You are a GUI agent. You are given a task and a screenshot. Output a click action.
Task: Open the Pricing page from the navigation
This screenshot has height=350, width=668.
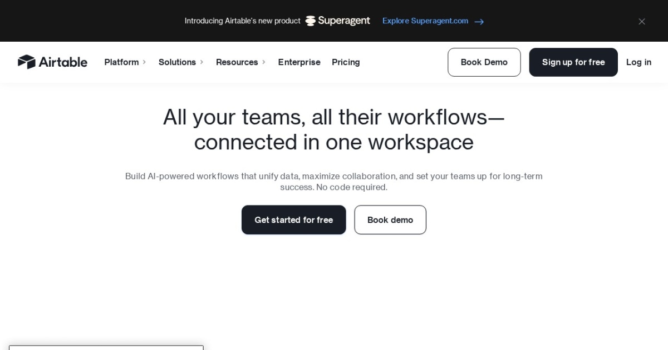(346, 62)
